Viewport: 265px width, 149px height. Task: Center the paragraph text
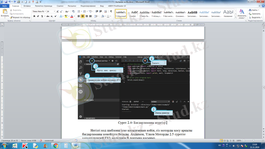click(82, 16)
